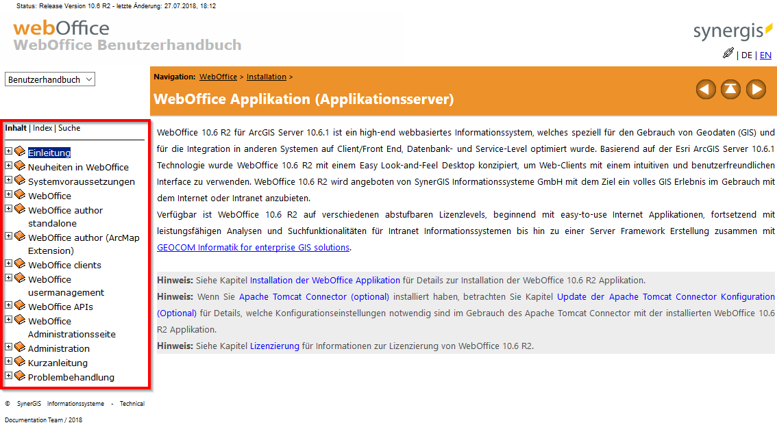The image size is (777, 425).
Task: Click the webOffice logo
Action: pyautogui.click(x=61, y=28)
